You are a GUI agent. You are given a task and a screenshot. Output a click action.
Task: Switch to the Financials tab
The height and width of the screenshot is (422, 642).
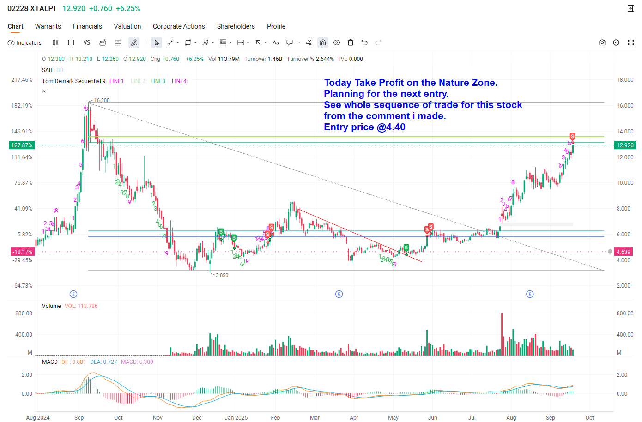pyautogui.click(x=87, y=26)
